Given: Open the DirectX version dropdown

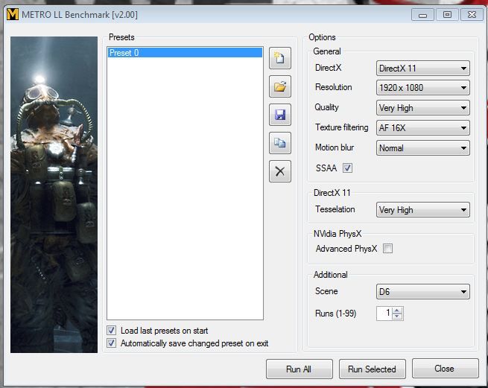Looking at the screenshot, I should point(422,69).
